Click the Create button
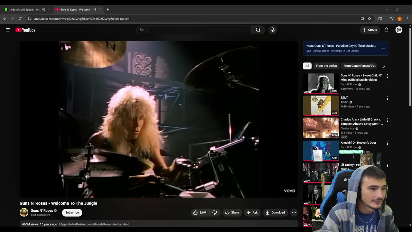The height and width of the screenshot is (232, 412). pos(370,30)
